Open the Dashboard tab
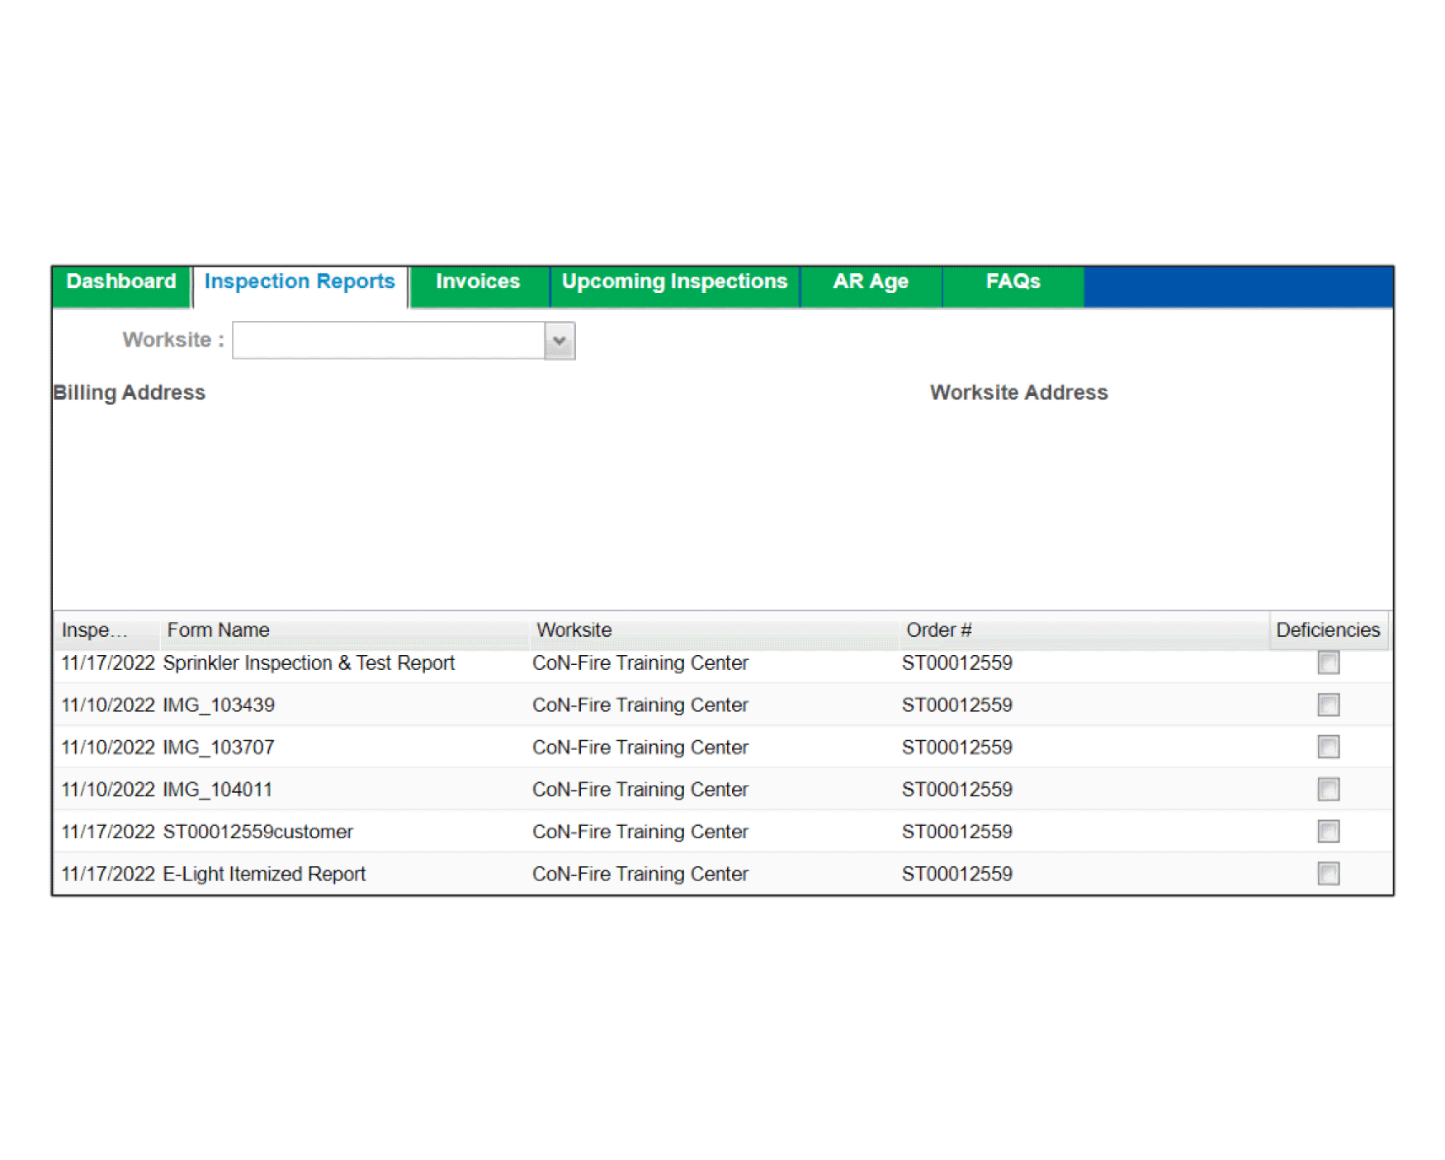The width and height of the screenshot is (1445, 1160). tap(121, 282)
